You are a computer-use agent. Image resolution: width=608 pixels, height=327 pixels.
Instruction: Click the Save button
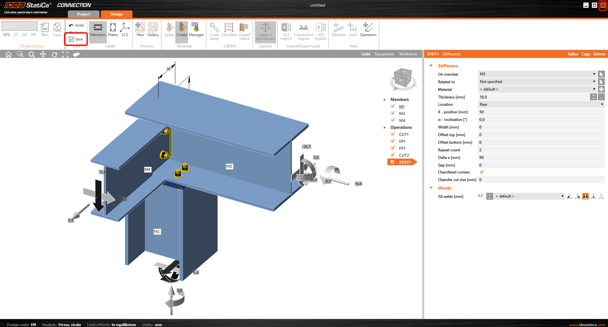pos(76,39)
